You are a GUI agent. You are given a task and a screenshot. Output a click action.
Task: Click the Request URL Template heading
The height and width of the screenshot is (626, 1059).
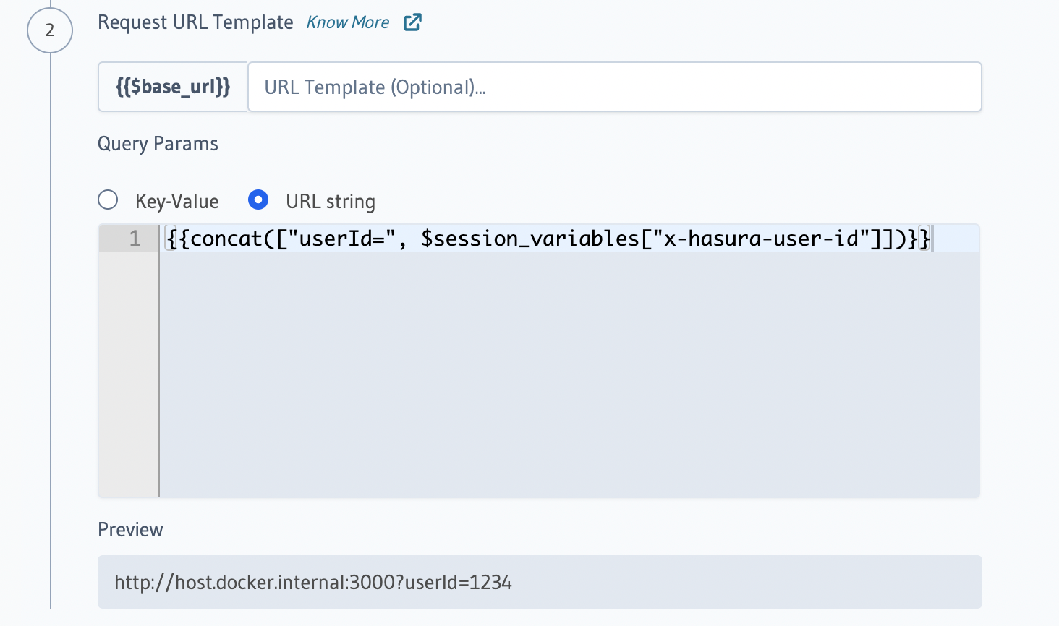[195, 22]
